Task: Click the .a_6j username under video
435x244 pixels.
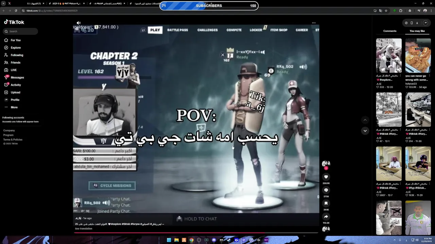Action: pos(78,218)
